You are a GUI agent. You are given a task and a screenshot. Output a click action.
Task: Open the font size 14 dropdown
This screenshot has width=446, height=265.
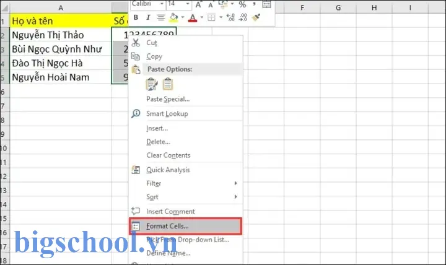click(x=188, y=4)
